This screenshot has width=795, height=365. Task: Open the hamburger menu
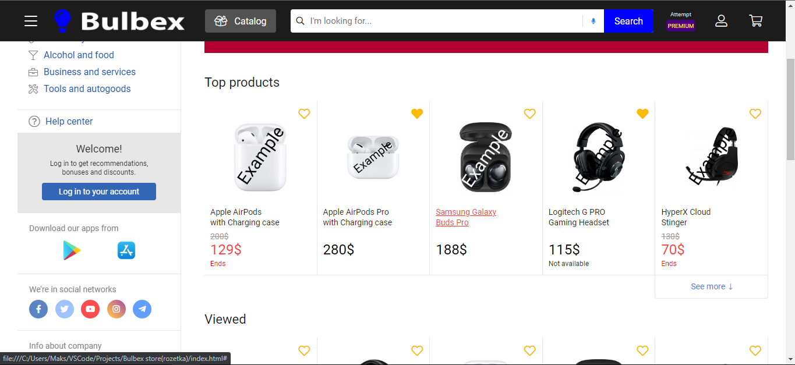click(31, 21)
